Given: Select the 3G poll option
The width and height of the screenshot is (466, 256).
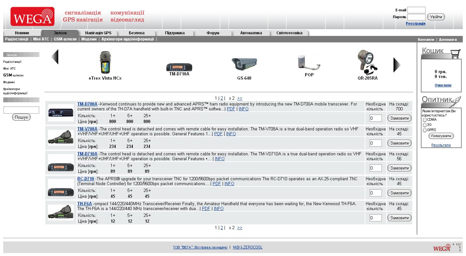Looking at the screenshot, I should tap(425, 125).
